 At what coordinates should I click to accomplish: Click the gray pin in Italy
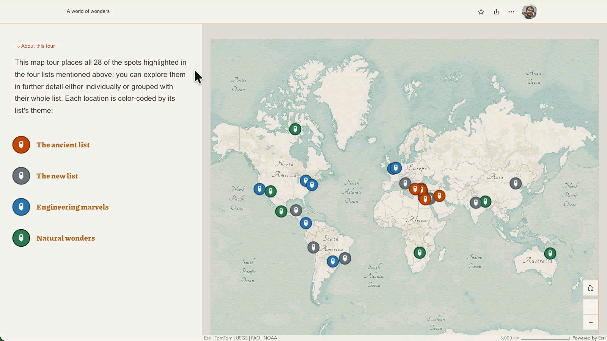click(405, 184)
